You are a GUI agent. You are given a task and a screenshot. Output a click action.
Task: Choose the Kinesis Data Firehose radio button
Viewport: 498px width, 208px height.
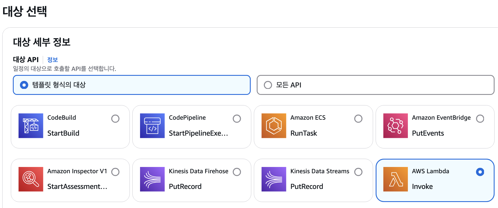click(x=237, y=172)
